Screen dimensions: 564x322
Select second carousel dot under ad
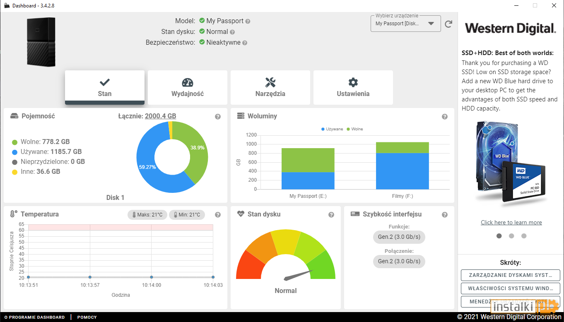pos(511,236)
